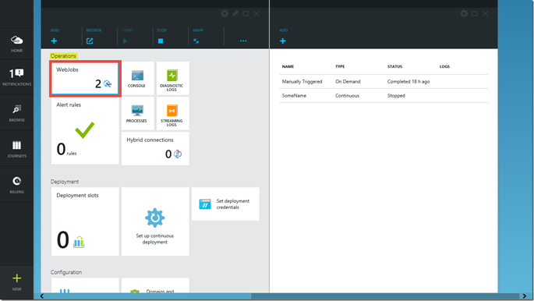Click the Start play icon
Viewport: 534px width, 301px height.
tap(125, 41)
